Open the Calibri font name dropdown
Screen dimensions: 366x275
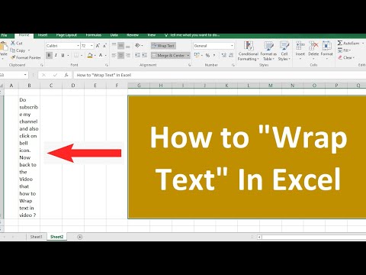point(78,46)
